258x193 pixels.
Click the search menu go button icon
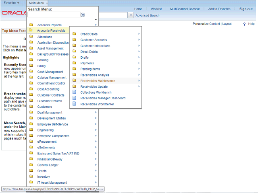(83, 15)
